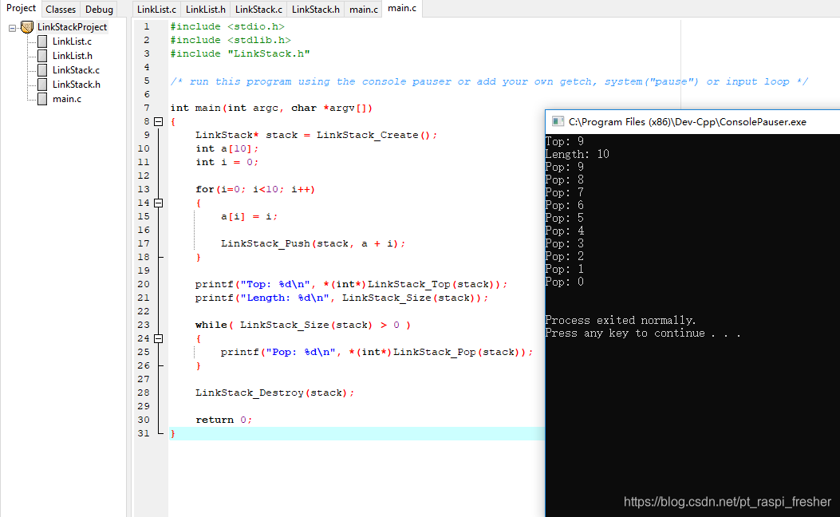The image size is (840, 517).
Task: Open LinkStack.h in the project tree
Action: [x=76, y=85]
